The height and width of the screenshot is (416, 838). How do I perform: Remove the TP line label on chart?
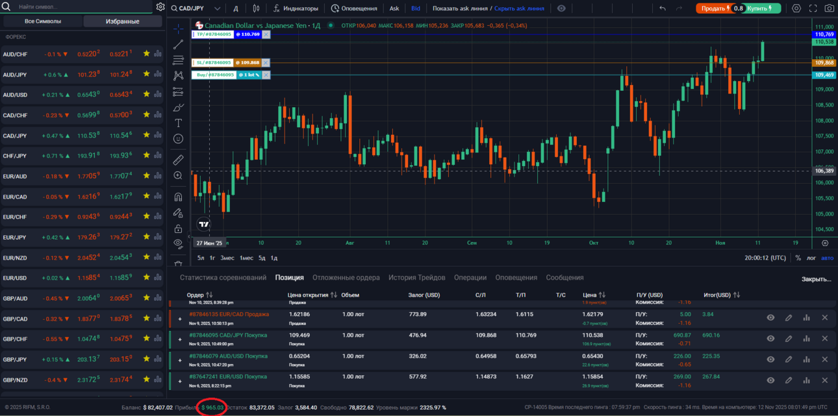[266, 34]
